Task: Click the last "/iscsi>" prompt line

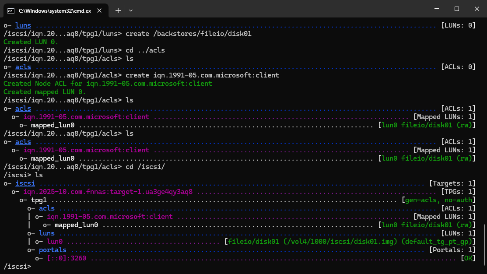Action: pos(18,266)
